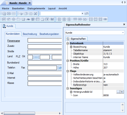Switch to the Beschreibung tab
This screenshot has width=127, height=115.
click(x=30, y=34)
